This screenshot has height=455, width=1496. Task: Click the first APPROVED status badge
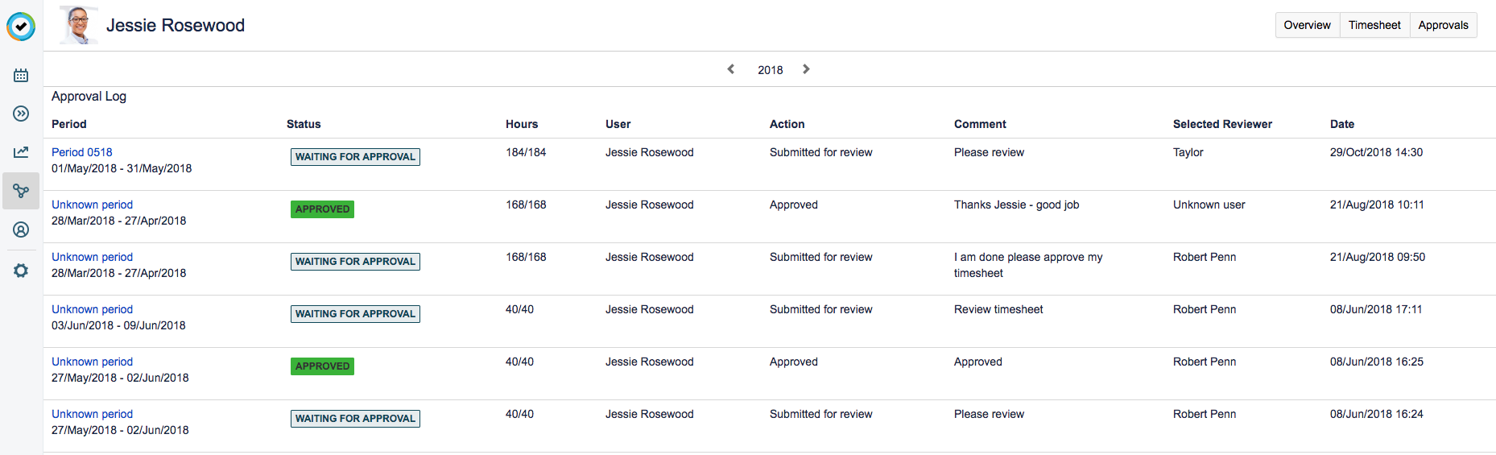click(322, 209)
